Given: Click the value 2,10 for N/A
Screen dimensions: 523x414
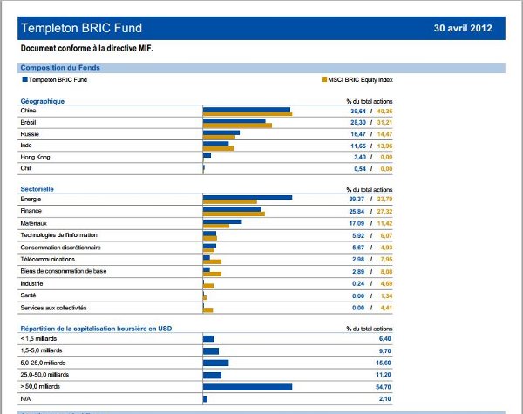Looking at the screenshot, I should pos(385,398).
